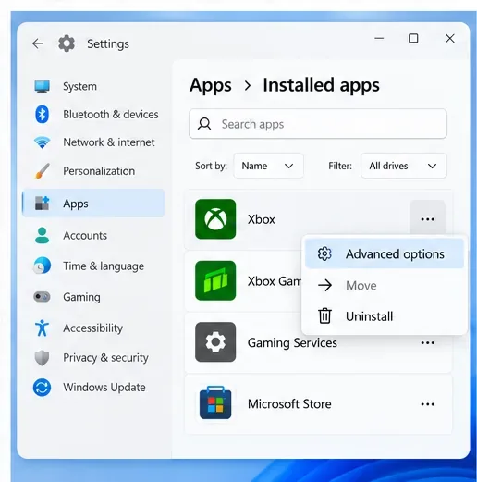Click the Microsoft Store bag icon

click(215, 402)
